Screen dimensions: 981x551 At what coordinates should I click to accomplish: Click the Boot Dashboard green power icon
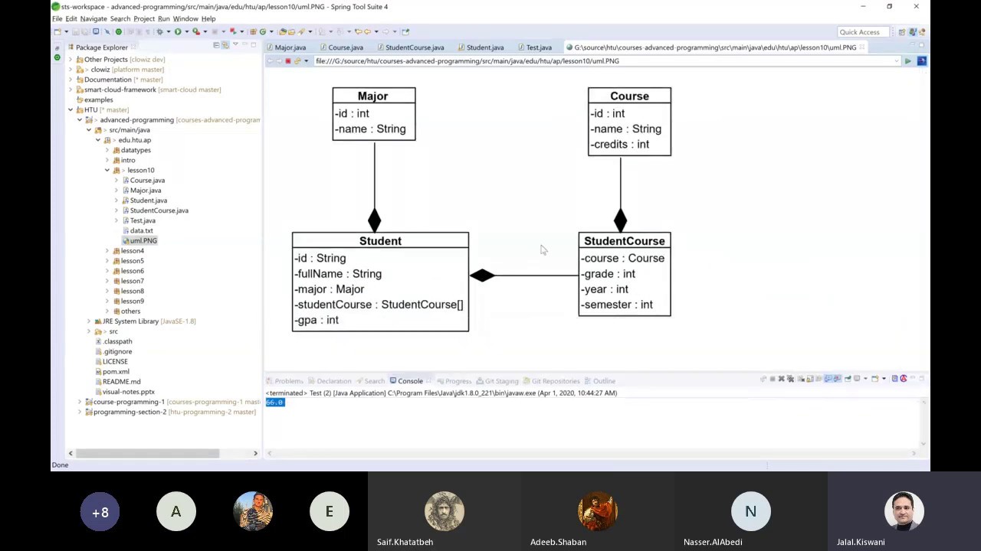[118, 31]
